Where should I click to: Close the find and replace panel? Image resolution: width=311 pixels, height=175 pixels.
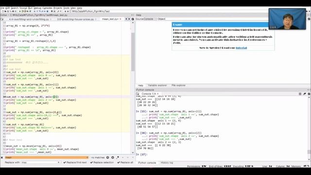(x=2, y=157)
